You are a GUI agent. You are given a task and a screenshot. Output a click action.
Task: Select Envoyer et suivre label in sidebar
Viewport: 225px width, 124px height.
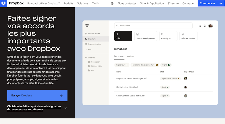click(94, 44)
